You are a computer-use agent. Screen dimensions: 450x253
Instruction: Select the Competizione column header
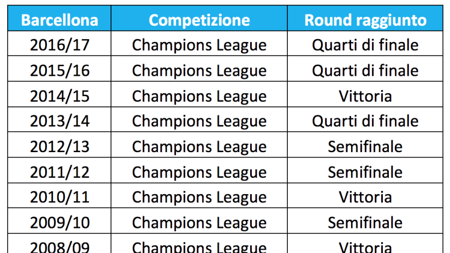(x=199, y=19)
